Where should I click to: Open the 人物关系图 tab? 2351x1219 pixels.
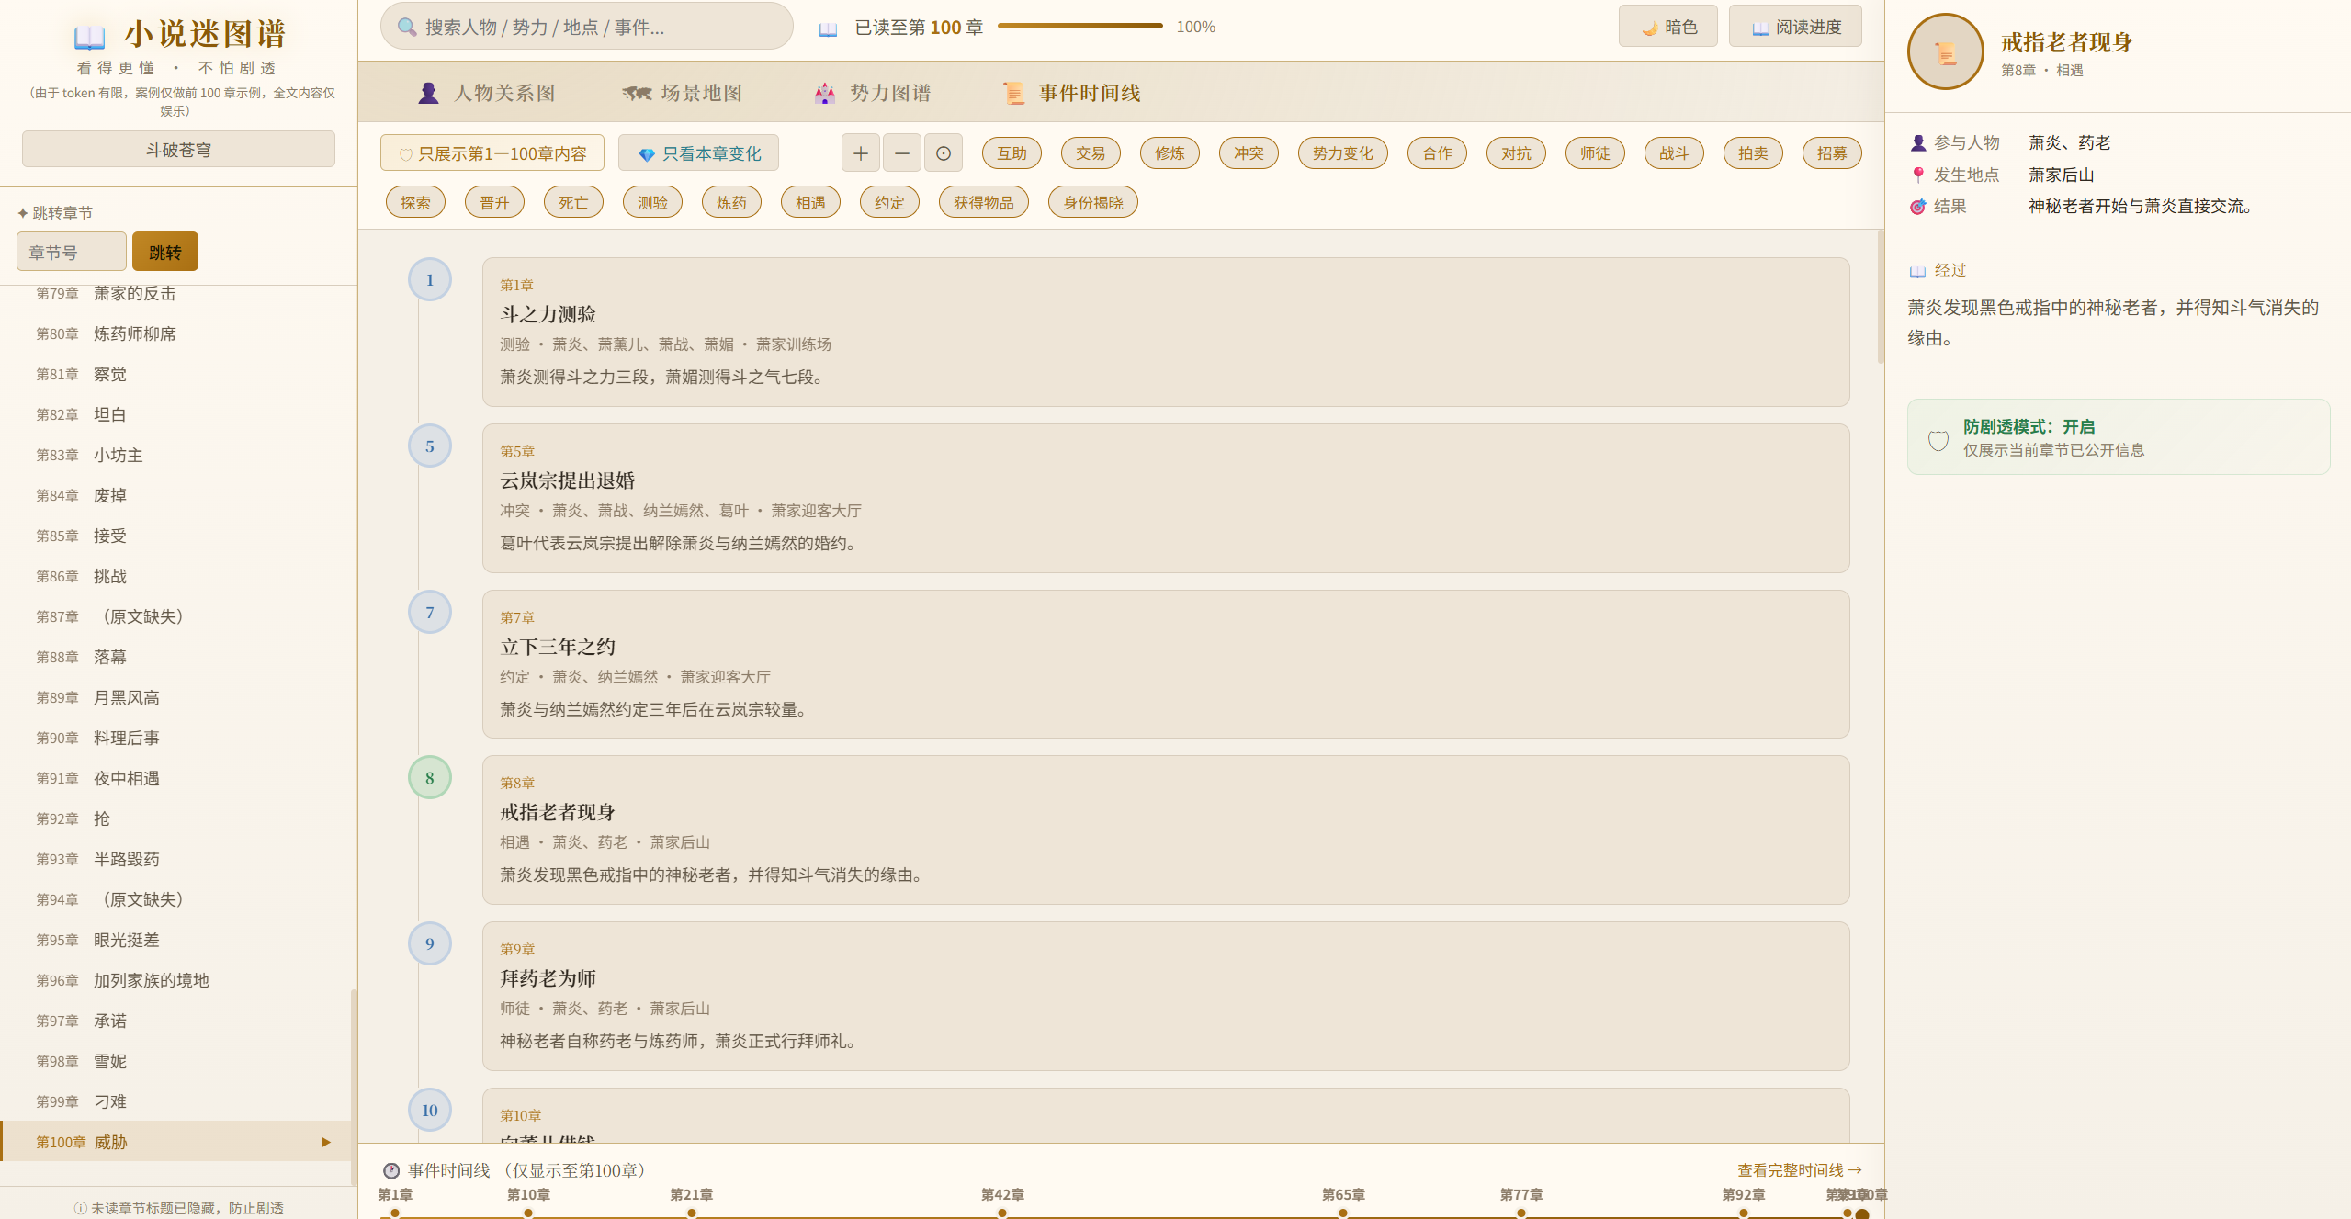pos(487,93)
